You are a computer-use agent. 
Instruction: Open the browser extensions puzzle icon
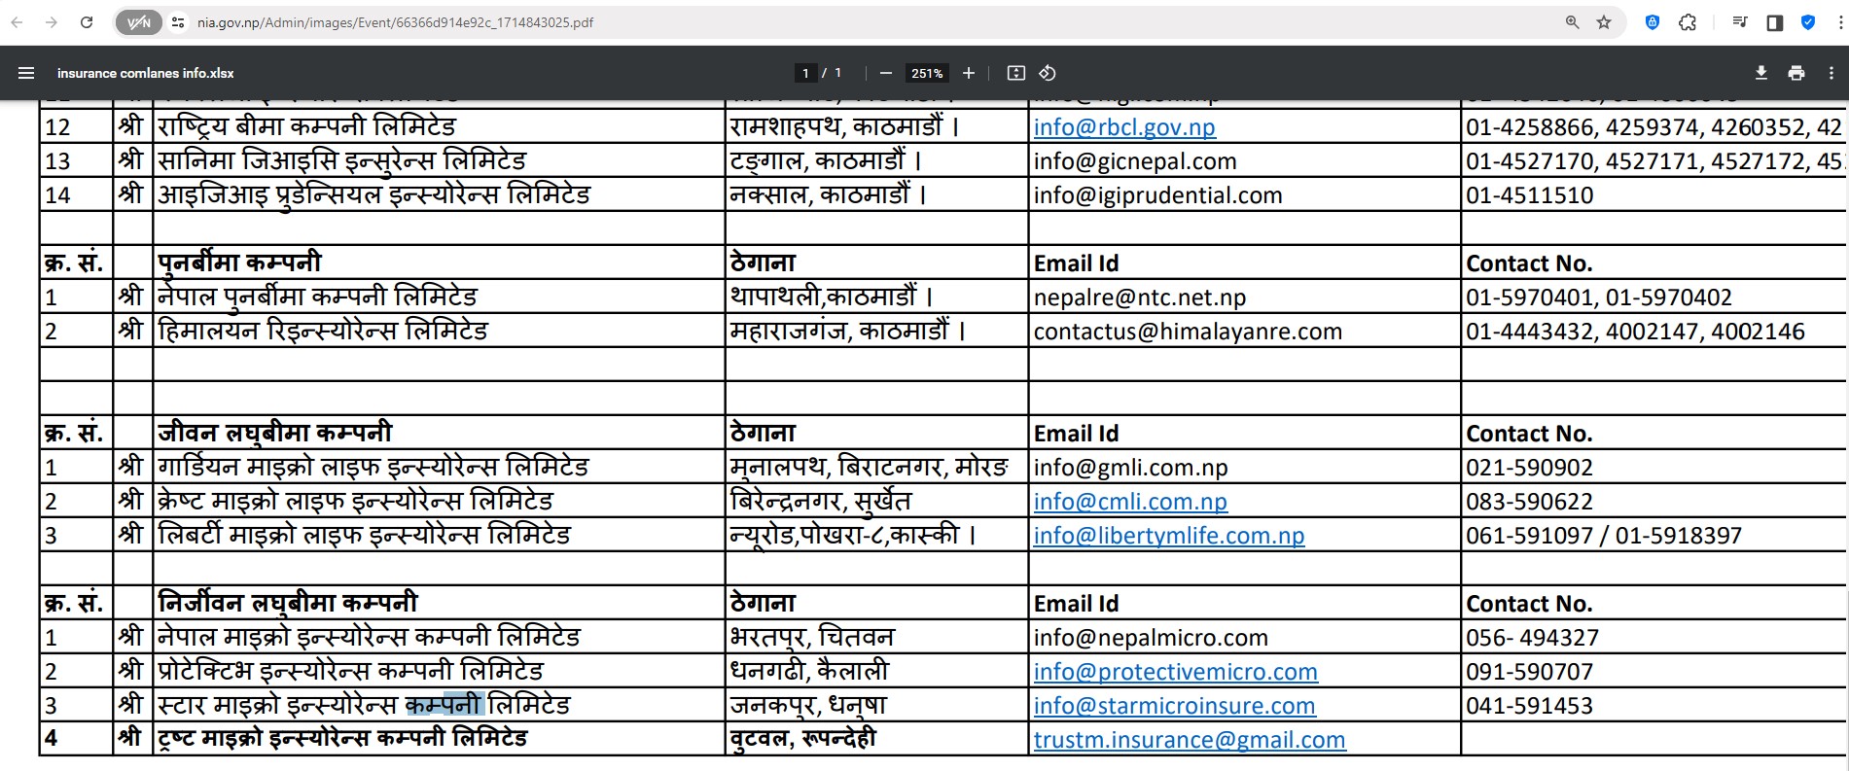click(1688, 22)
